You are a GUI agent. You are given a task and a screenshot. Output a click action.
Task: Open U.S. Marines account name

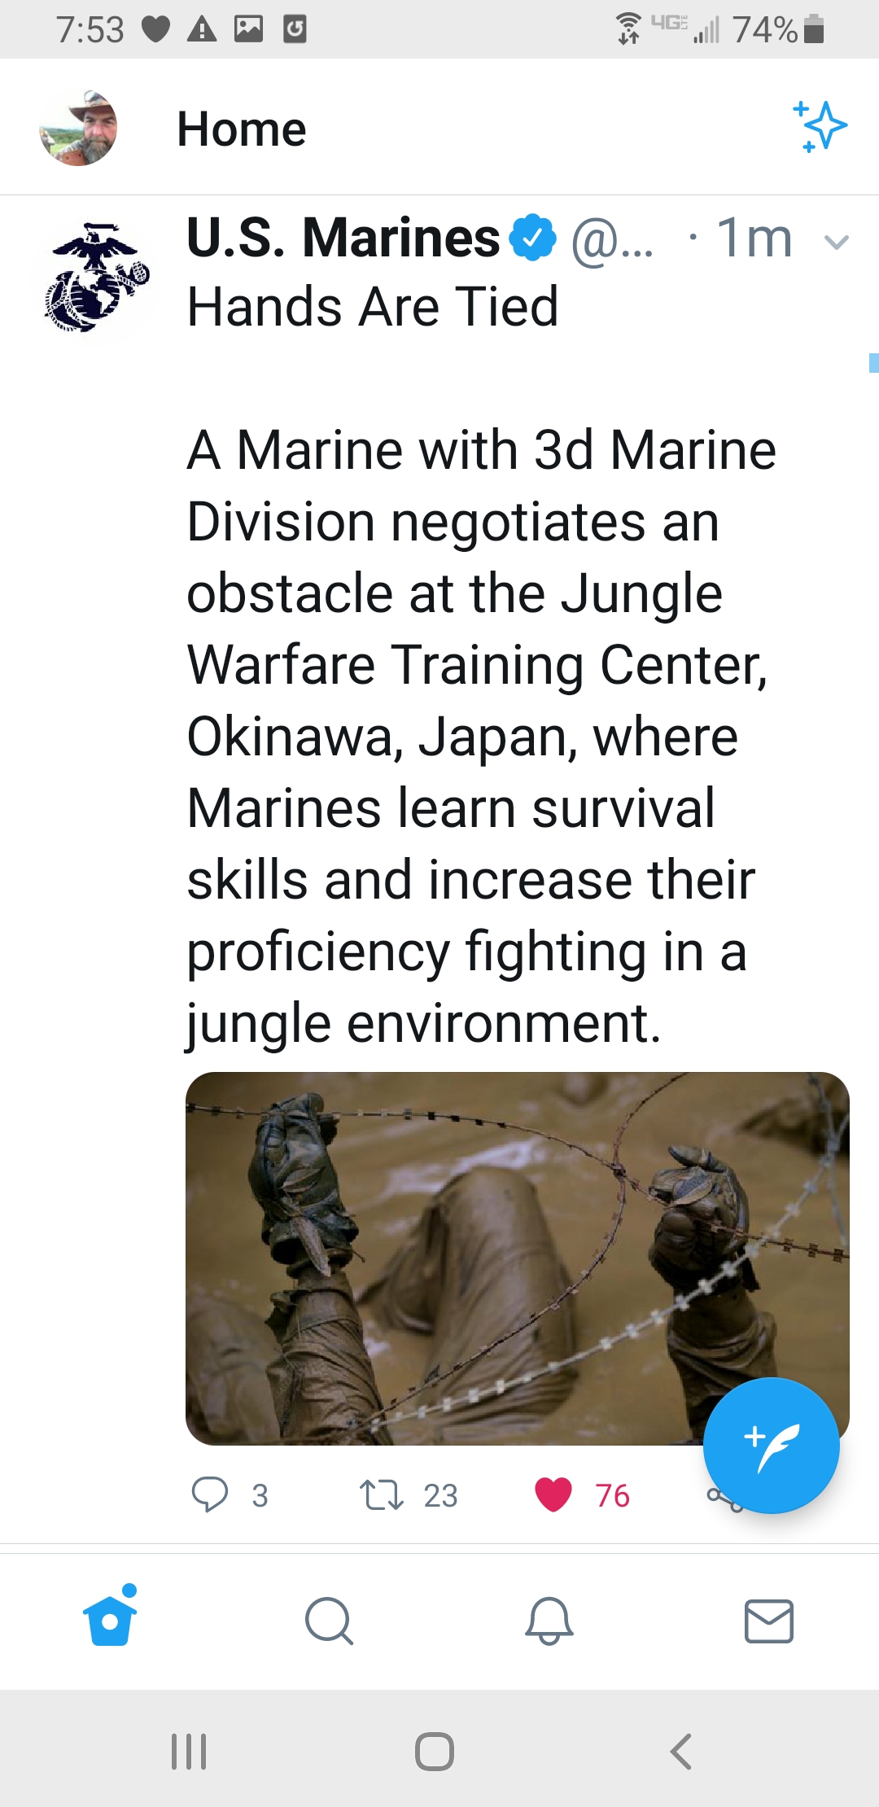point(343,238)
